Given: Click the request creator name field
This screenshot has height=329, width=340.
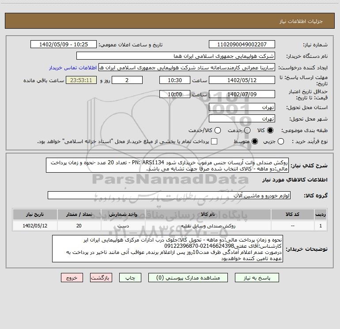Looking at the screenshot, I should (x=187, y=68).
